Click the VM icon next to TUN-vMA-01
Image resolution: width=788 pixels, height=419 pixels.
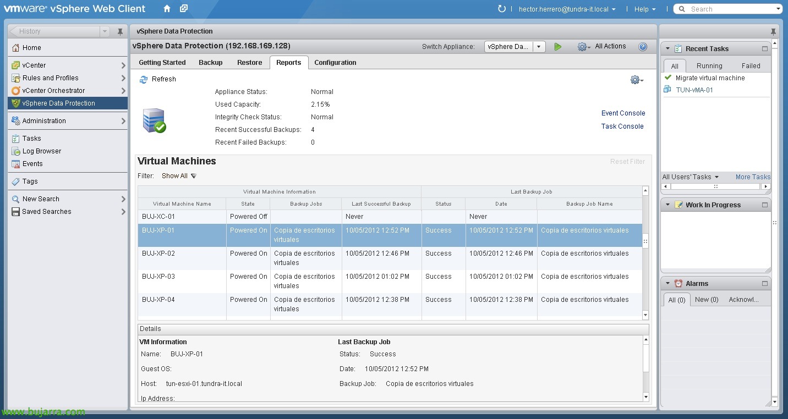tap(668, 90)
